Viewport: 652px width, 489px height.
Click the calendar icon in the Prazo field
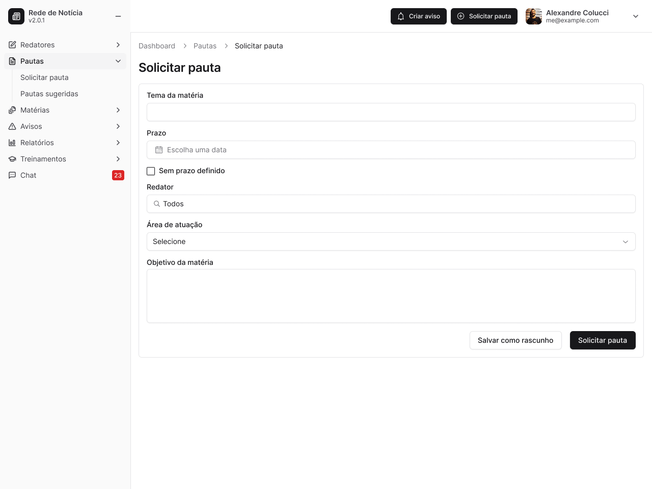[x=159, y=150]
